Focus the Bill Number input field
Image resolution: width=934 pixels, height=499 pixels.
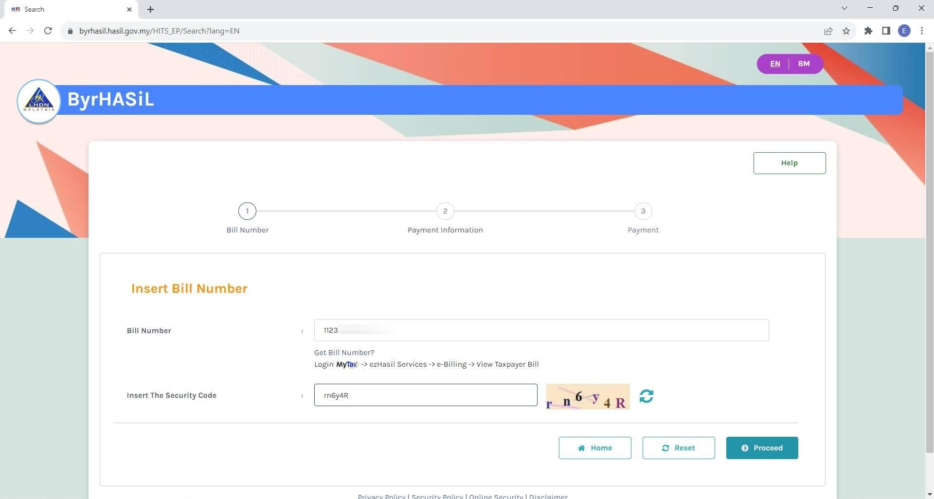(541, 330)
